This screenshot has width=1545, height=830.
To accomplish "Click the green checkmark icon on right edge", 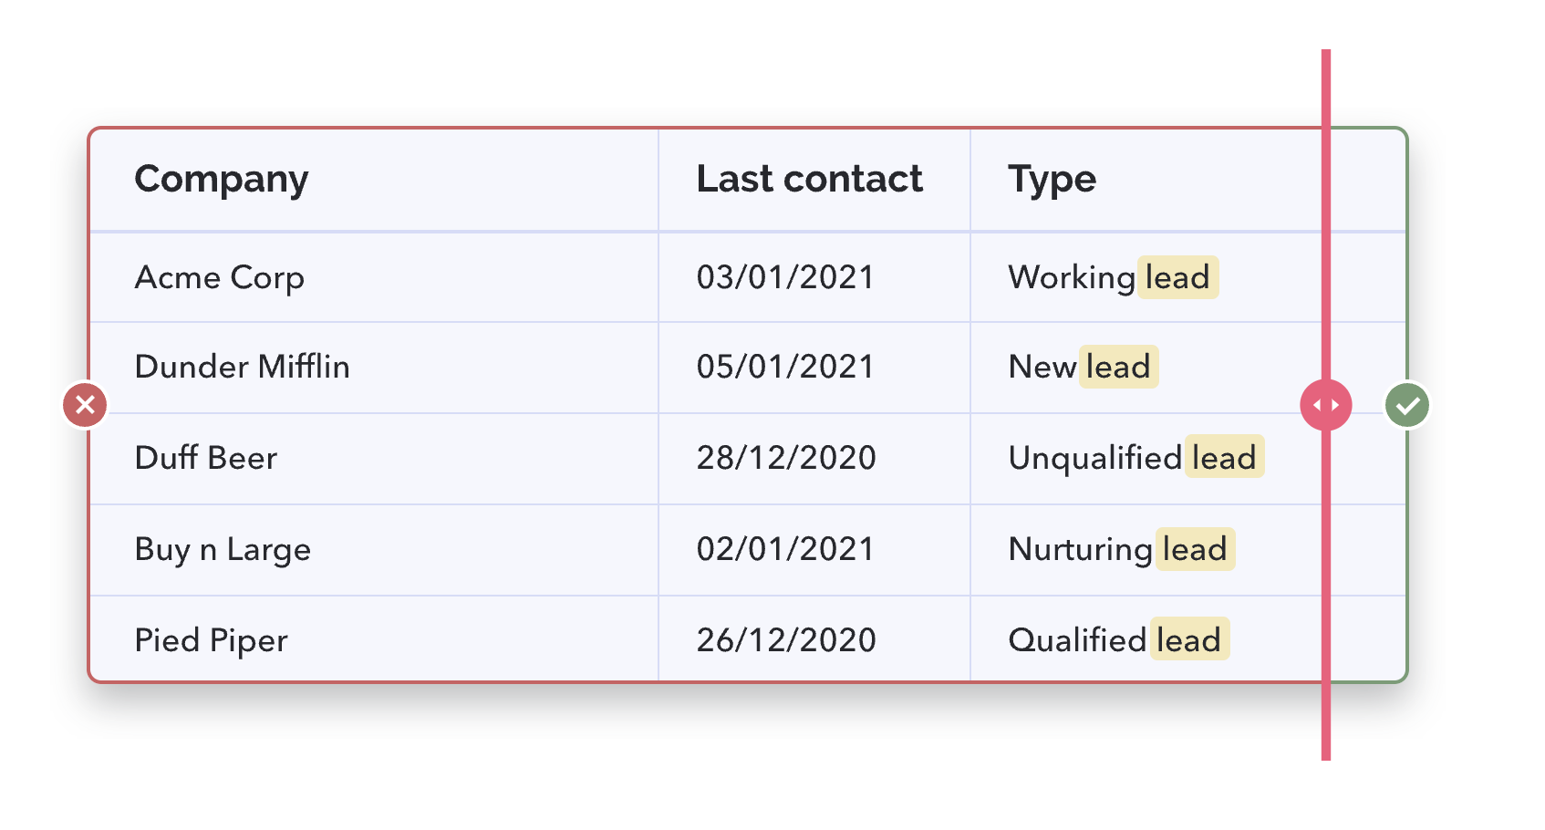I will (1407, 404).
